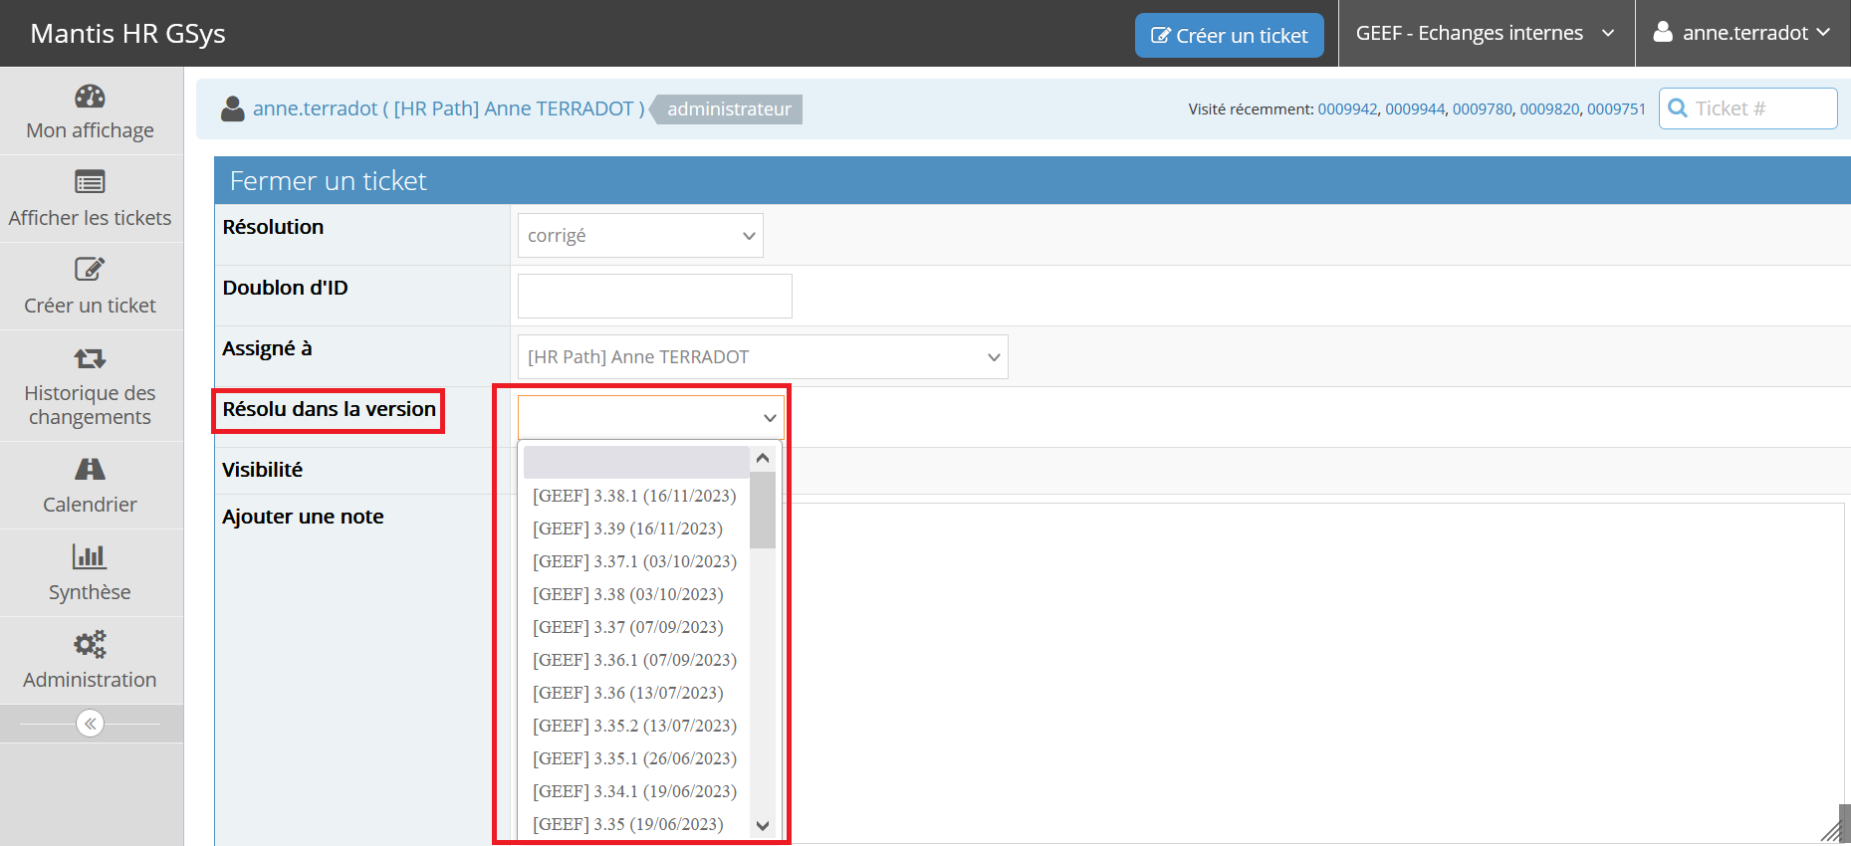Select version [GEEF] 3.39 (16/11/2023)
Screen dimensions: 1851x846
(627, 529)
